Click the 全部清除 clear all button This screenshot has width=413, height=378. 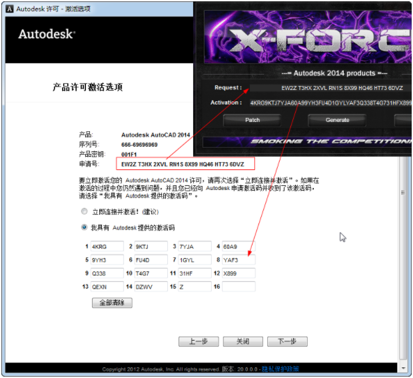pos(112,303)
